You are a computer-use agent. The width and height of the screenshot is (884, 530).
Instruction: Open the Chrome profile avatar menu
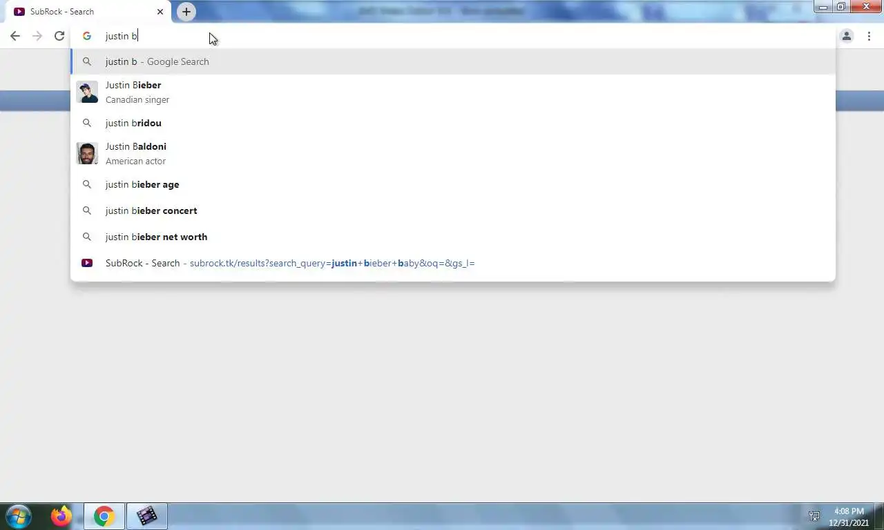click(x=847, y=36)
